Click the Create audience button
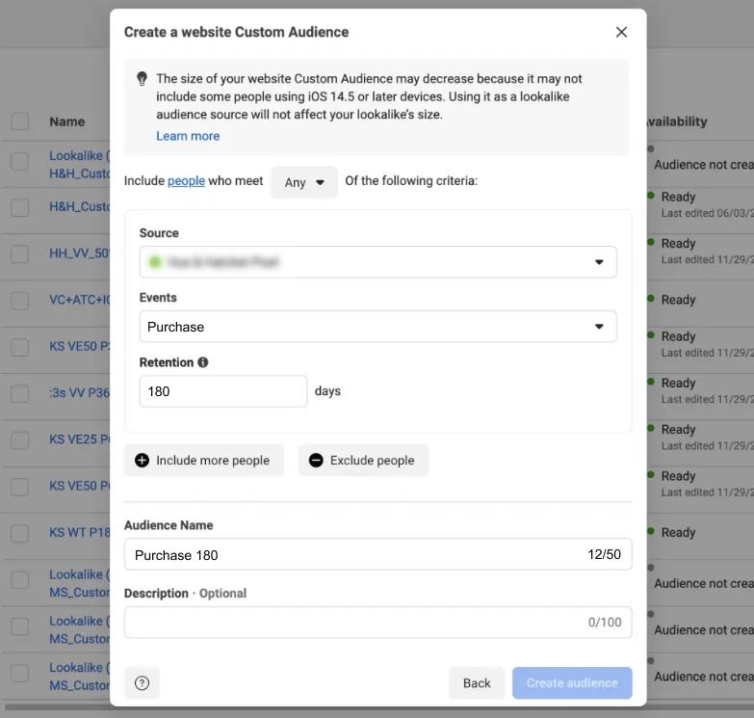 click(x=572, y=683)
